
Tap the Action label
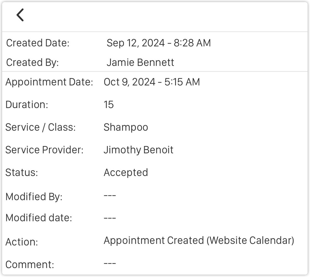pos(21,242)
